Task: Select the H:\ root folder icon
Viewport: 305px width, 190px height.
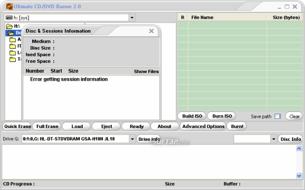Action: [9, 26]
